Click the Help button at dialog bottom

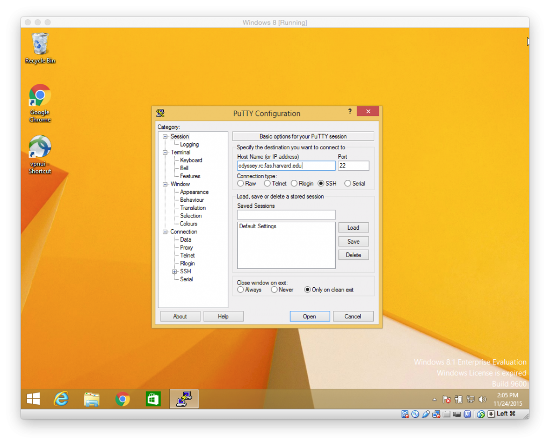(x=223, y=316)
